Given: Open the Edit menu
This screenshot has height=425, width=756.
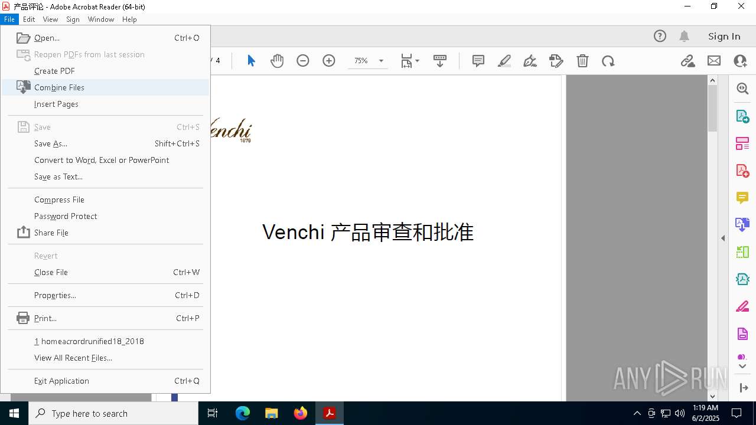Looking at the screenshot, I should pyautogui.click(x=29, y=19).
